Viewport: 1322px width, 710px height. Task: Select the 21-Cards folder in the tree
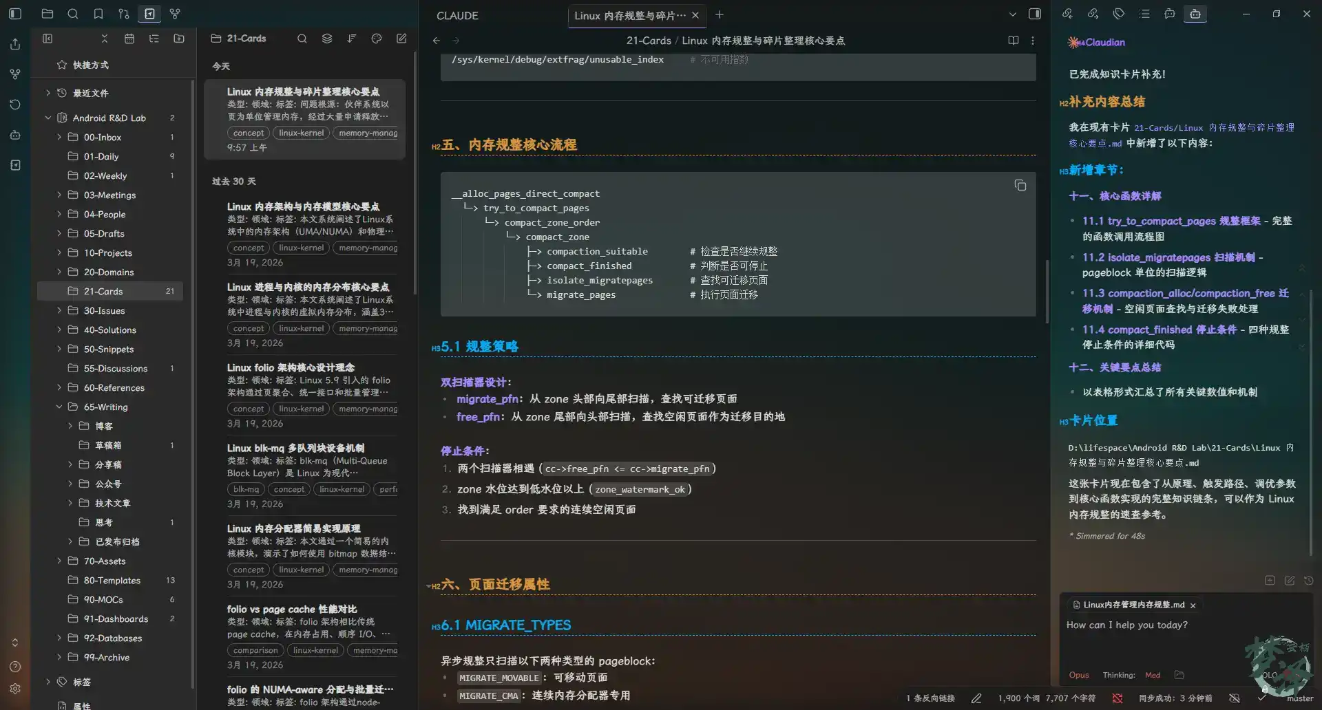click(110, 291)
